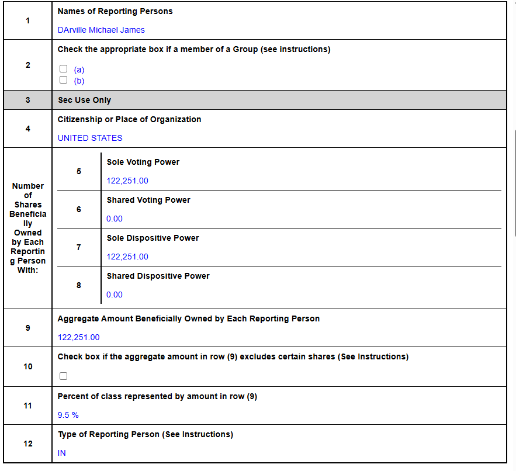Click the Shared Dispositive Power label
This screenshot has height=471, width=516.
[x=158, y=276]
